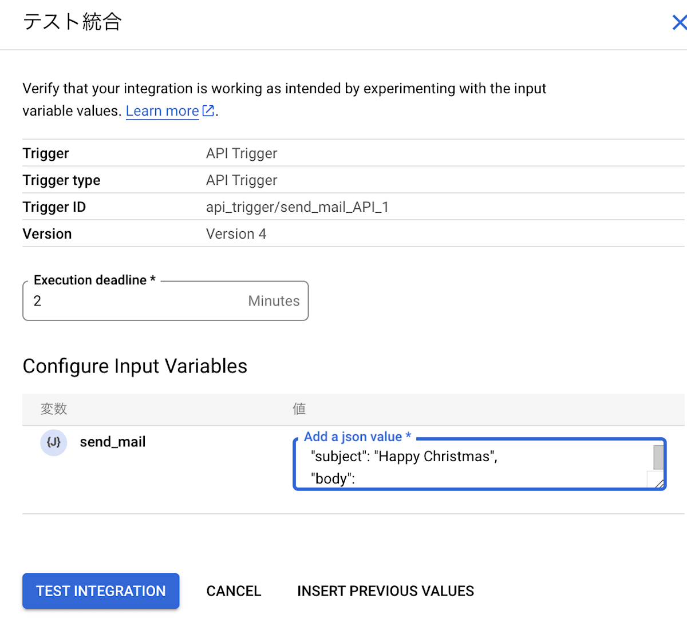Click the resize handle of the JSON text area
The image size is (687, 634).
[660, 484]
